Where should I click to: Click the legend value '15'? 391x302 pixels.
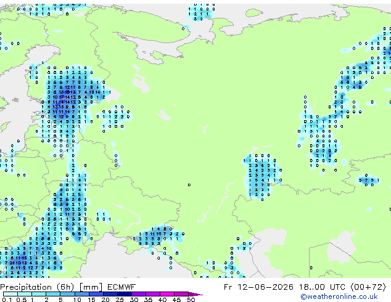coord(91,300)
